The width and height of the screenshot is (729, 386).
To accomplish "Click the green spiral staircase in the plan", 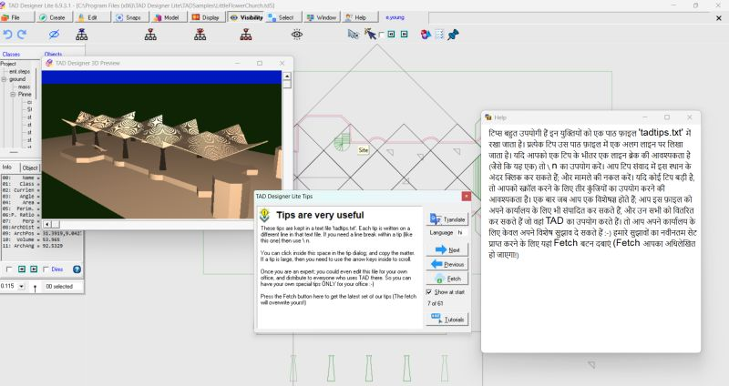I will (343, 141).
